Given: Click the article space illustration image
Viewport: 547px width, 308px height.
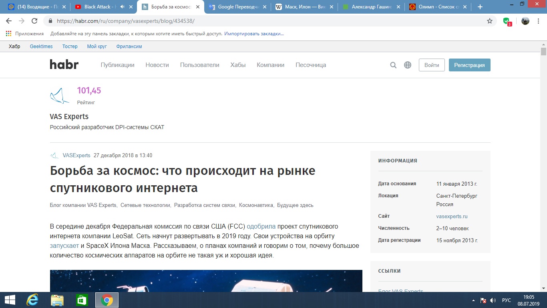Looking at the screenshot, I should coord(206,281).
